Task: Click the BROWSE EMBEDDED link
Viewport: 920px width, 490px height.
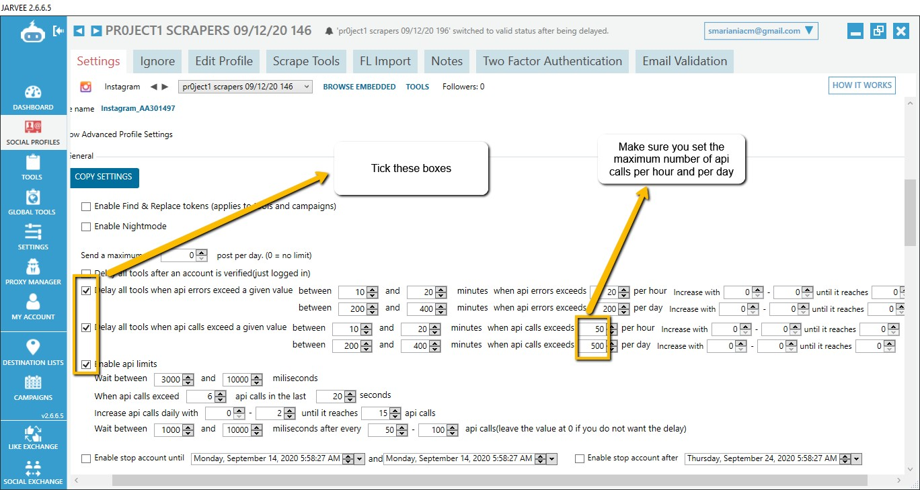Action: (x=359, y=87)
